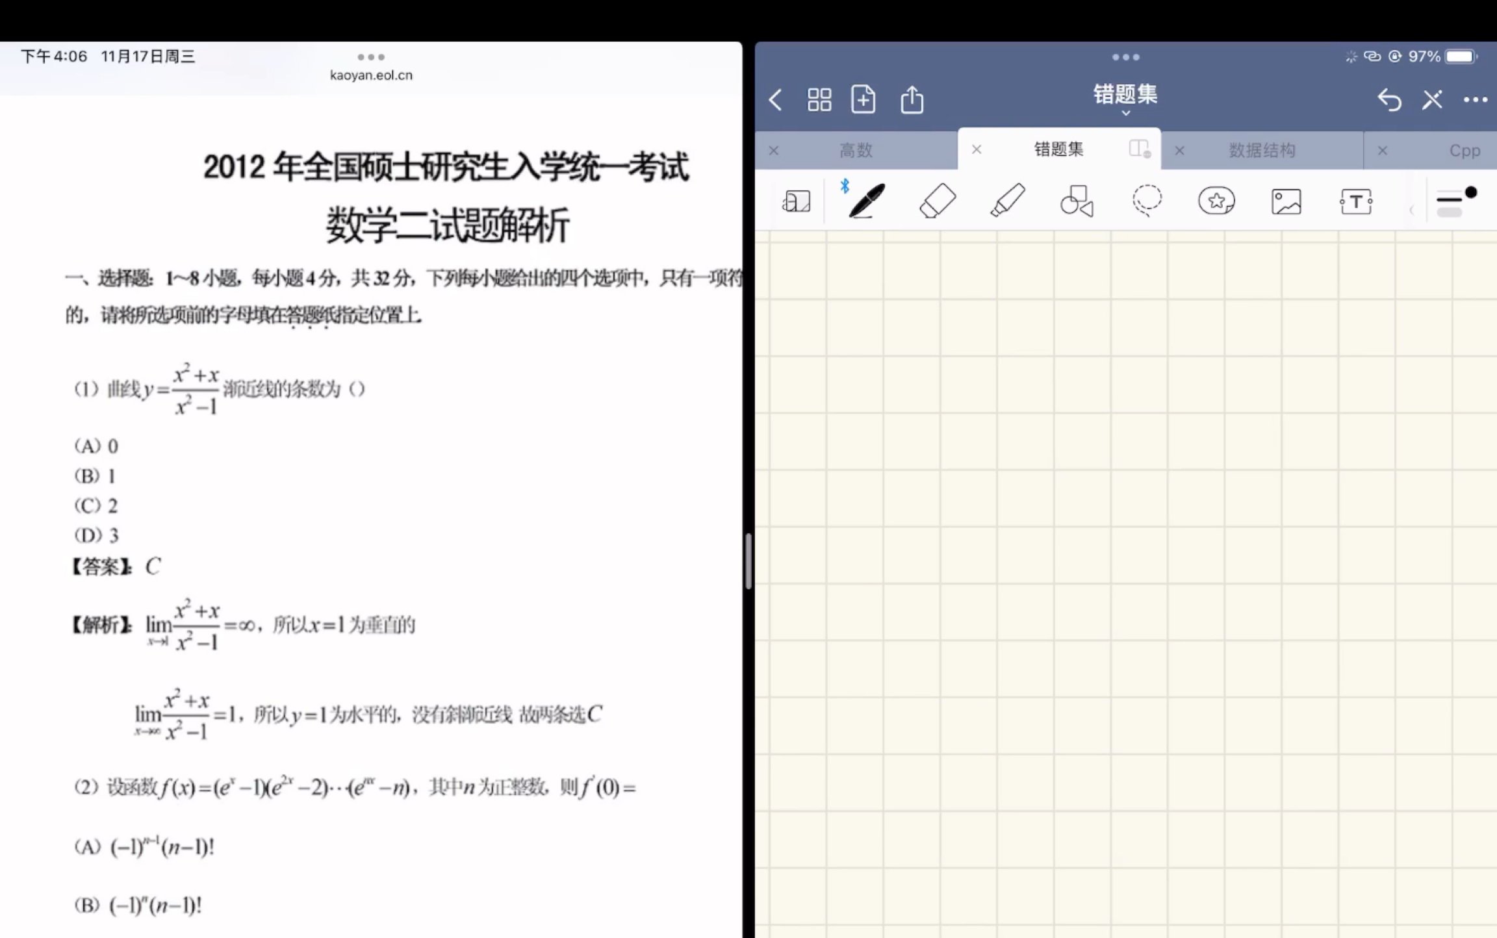The height and width of the screenshot is (938, 1497).
Task: Select the Image insert tool
Action: tap(1286, 201)
